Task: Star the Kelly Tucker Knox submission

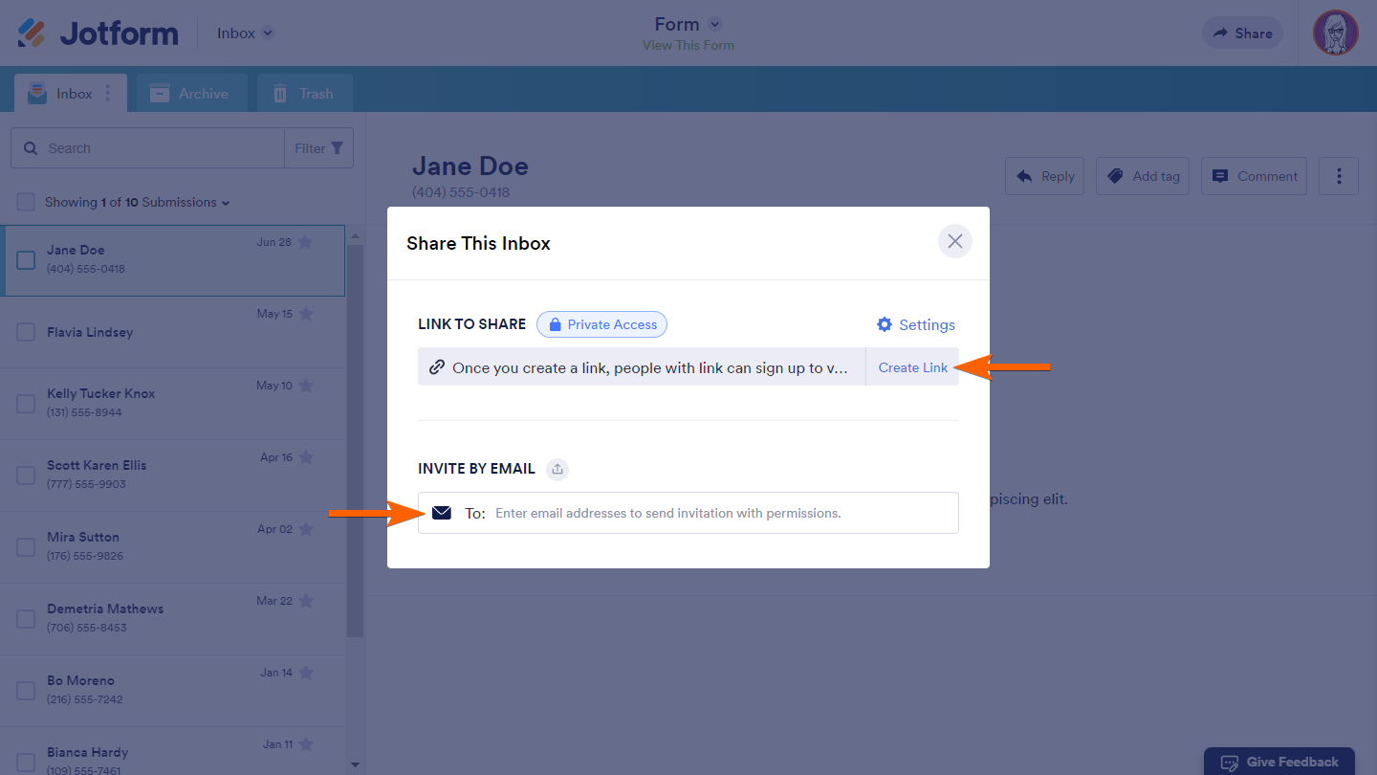Action: click(305, 386)
